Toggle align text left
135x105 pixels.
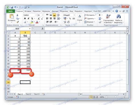[x=47, y=18]
